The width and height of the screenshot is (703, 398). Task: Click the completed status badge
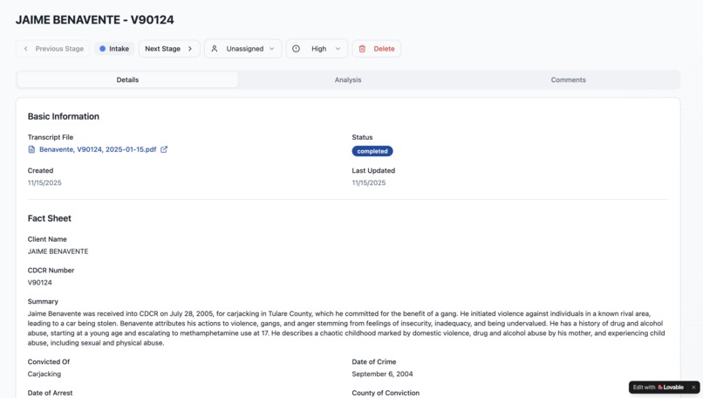coord(372,151)
